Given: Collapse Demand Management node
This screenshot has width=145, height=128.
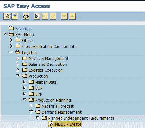Looking at the screenshot, I should 31,111.
